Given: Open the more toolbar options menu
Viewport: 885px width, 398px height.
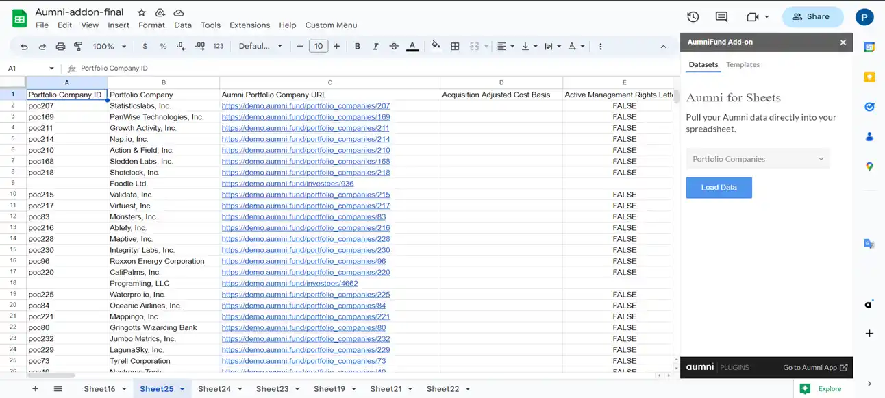Looking at the screenshot, I should click(x=601, y=47).
